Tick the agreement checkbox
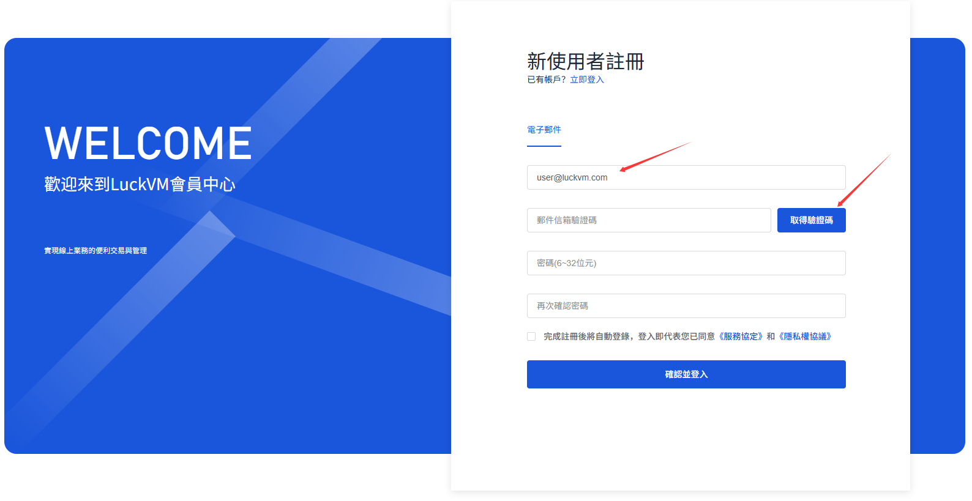The height and width of the screenshot is (501, 972). (x=531, y=336)
